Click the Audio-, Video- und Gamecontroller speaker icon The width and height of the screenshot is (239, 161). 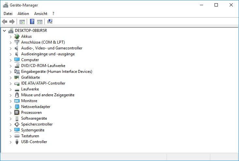pyautogui.click(x=16, y=48)
